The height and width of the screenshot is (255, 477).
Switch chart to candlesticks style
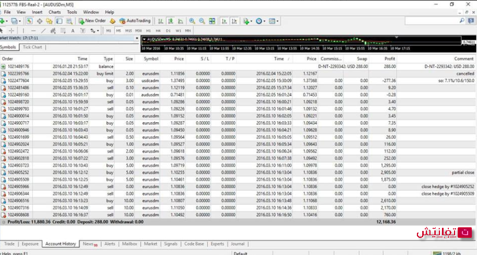[x=171, y=21]
